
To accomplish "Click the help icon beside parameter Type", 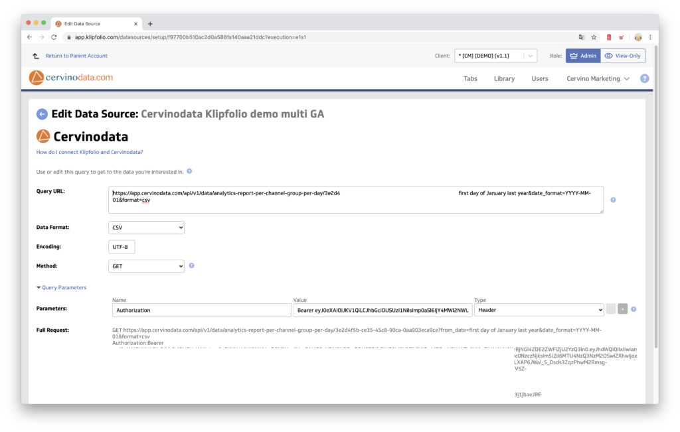I will 634,309.
